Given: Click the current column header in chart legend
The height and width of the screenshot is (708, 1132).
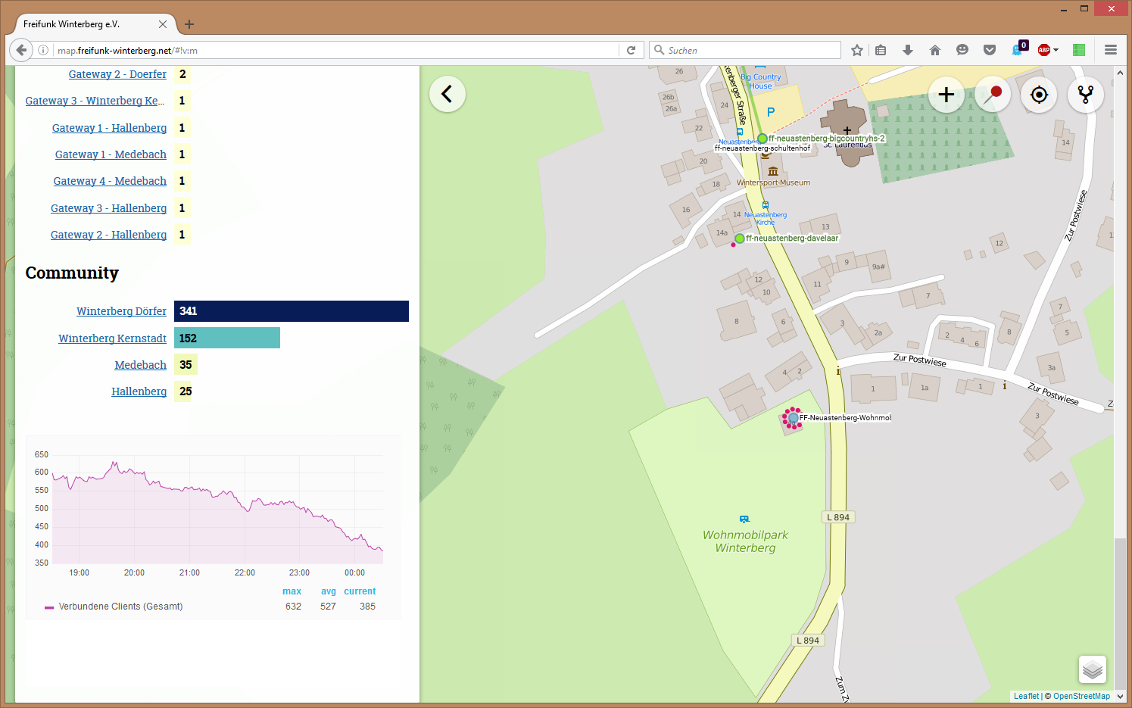Looking at the screenshot, I should click(x=360, y=591).
